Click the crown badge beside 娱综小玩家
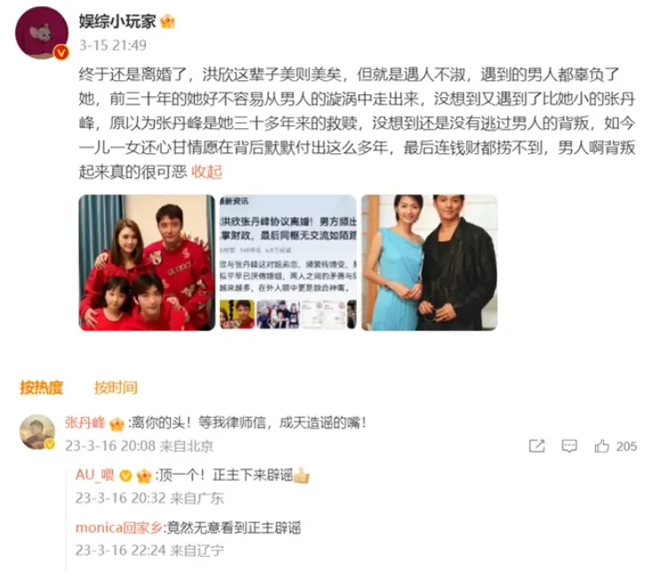The width and height of the screenshot is (653, 578). coord(168,21)
